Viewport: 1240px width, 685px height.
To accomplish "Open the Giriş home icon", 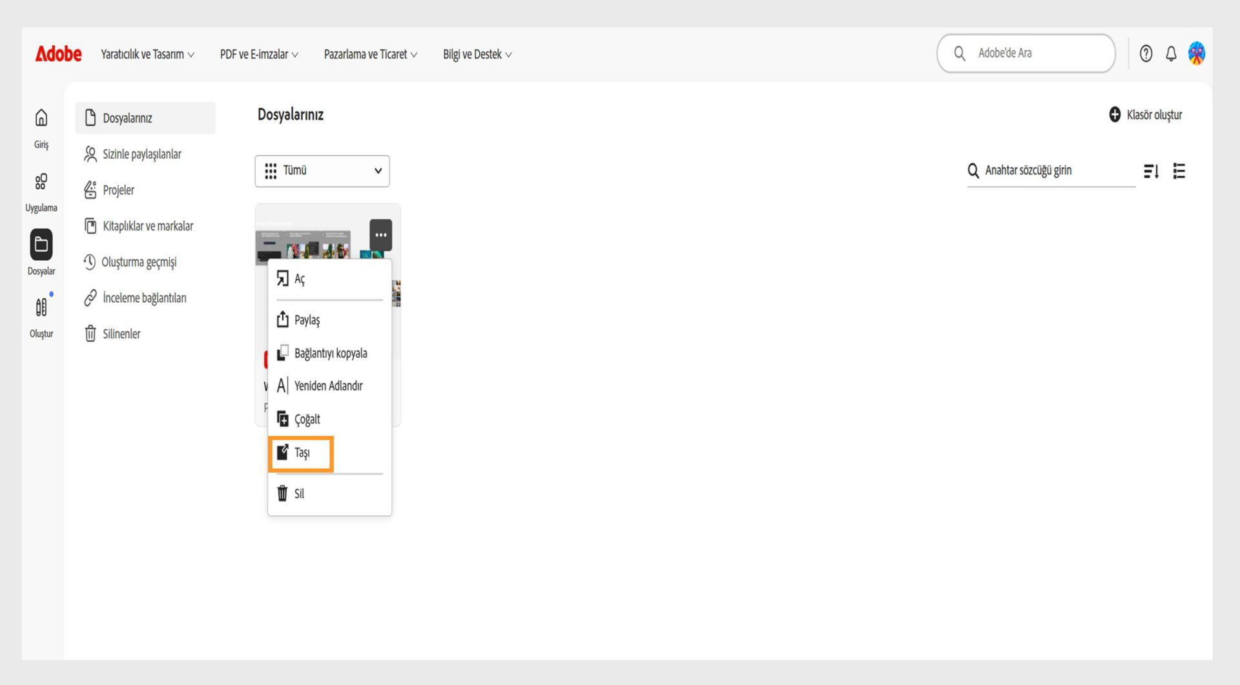I will [x=41, y=118].
